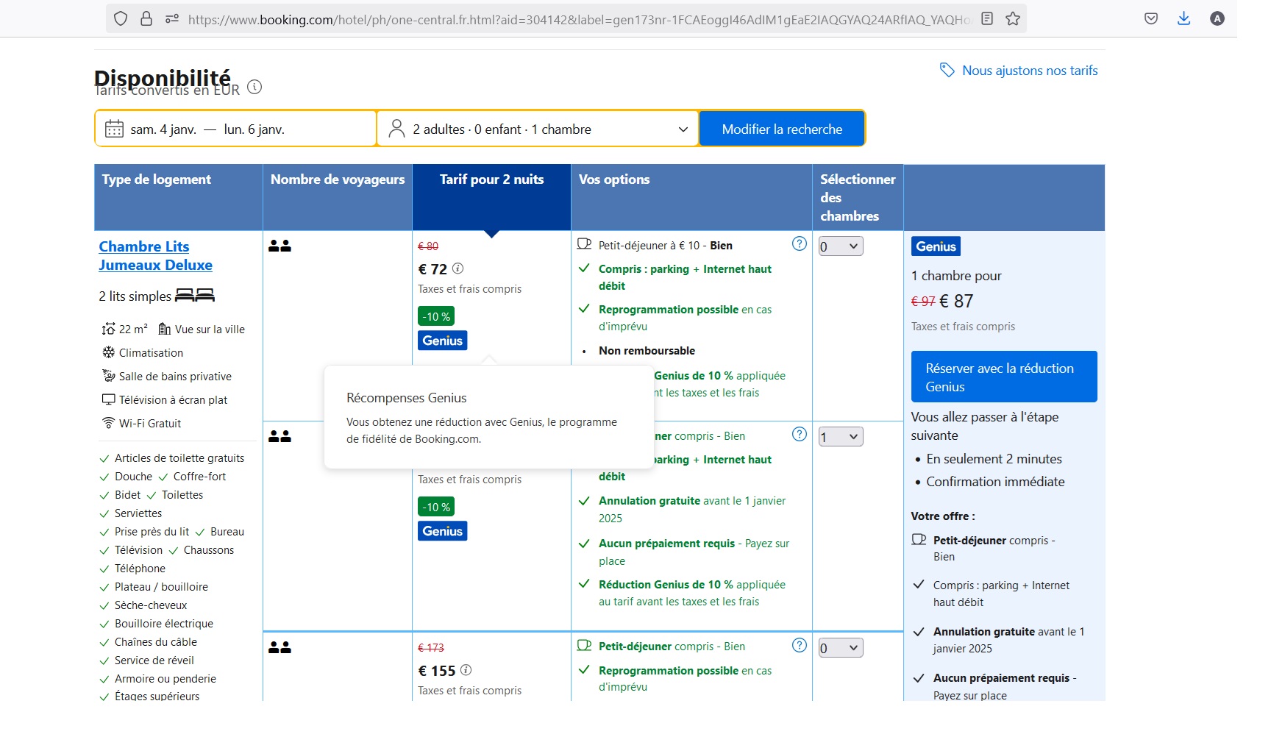The width and height of the screenshot is (1271, 737).
Task: Open room quantity dropdown for € 155 rate
Action: (x=840, y=648)
